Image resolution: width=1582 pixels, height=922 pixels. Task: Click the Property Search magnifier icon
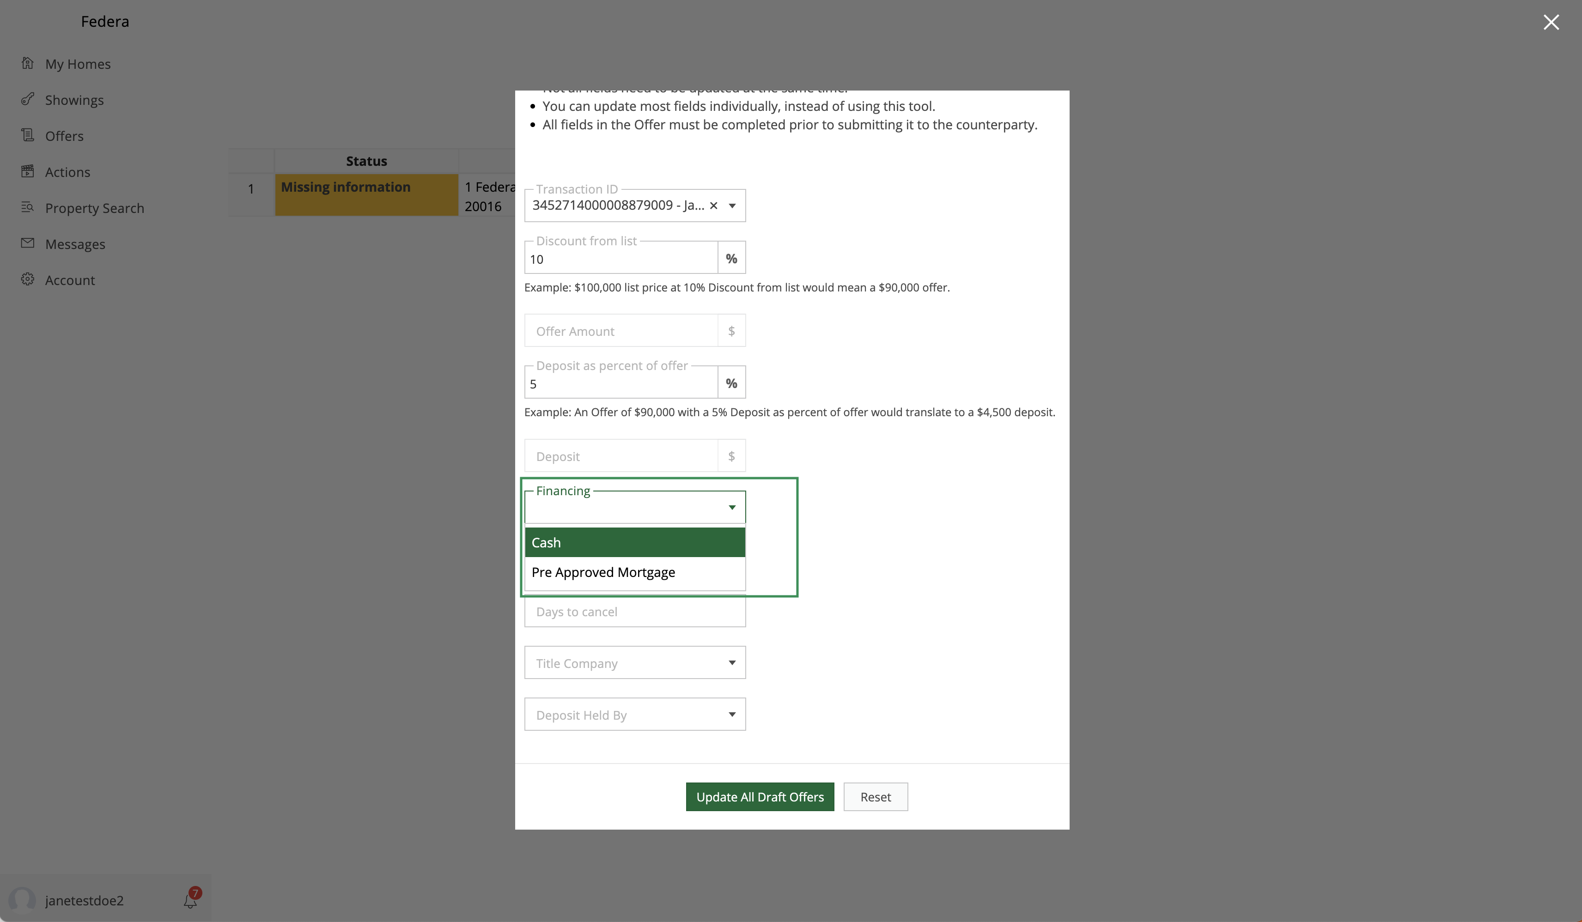coord(28,207)
